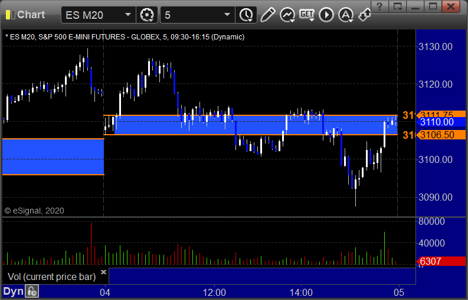The image size is (468, 300).
Task: Click the blue 3110.00 current price marker
Action: tap(441, 122)
